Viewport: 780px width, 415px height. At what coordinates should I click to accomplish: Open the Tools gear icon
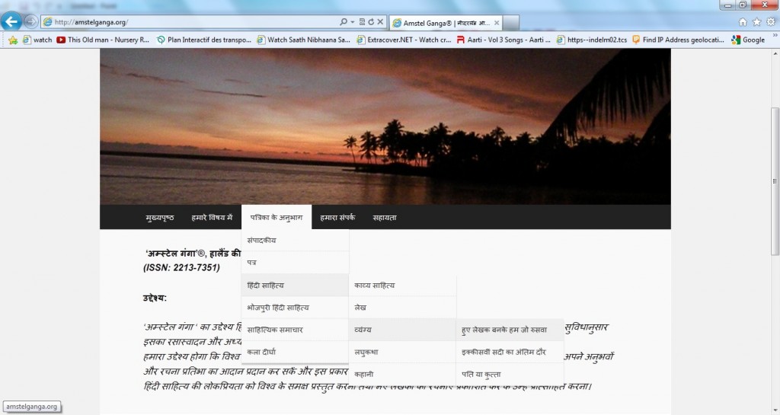coord(770,22)
